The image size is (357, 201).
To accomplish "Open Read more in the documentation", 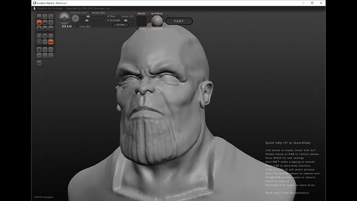I will (x=287, y=193).
